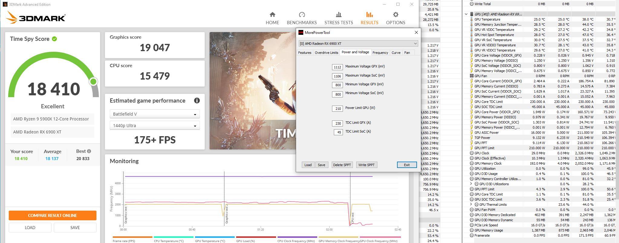The image size is (619, 243).
Task: Open the Battlefield V game dropdown
Action: click(x=155, y=114)
